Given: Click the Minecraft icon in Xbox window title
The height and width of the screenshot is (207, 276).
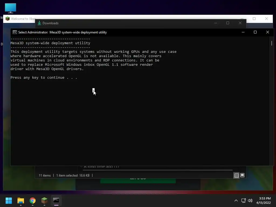Looking at the screenshot, I should point(7,19).
